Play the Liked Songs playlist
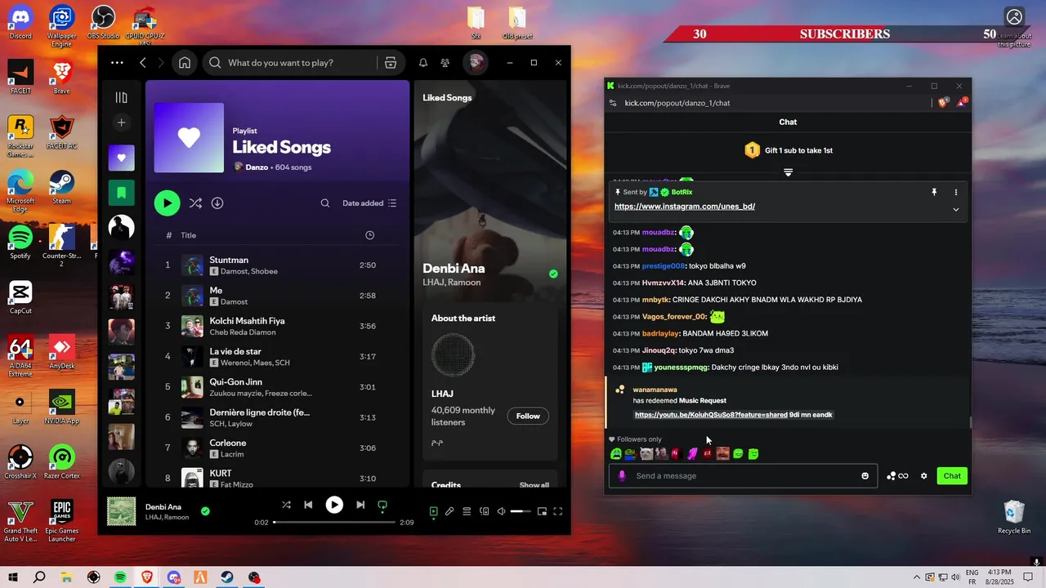 click(167, 203)
